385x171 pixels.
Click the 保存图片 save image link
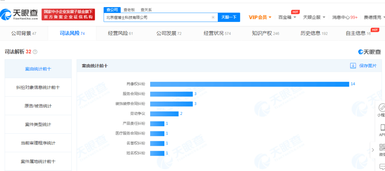point(368,66)
